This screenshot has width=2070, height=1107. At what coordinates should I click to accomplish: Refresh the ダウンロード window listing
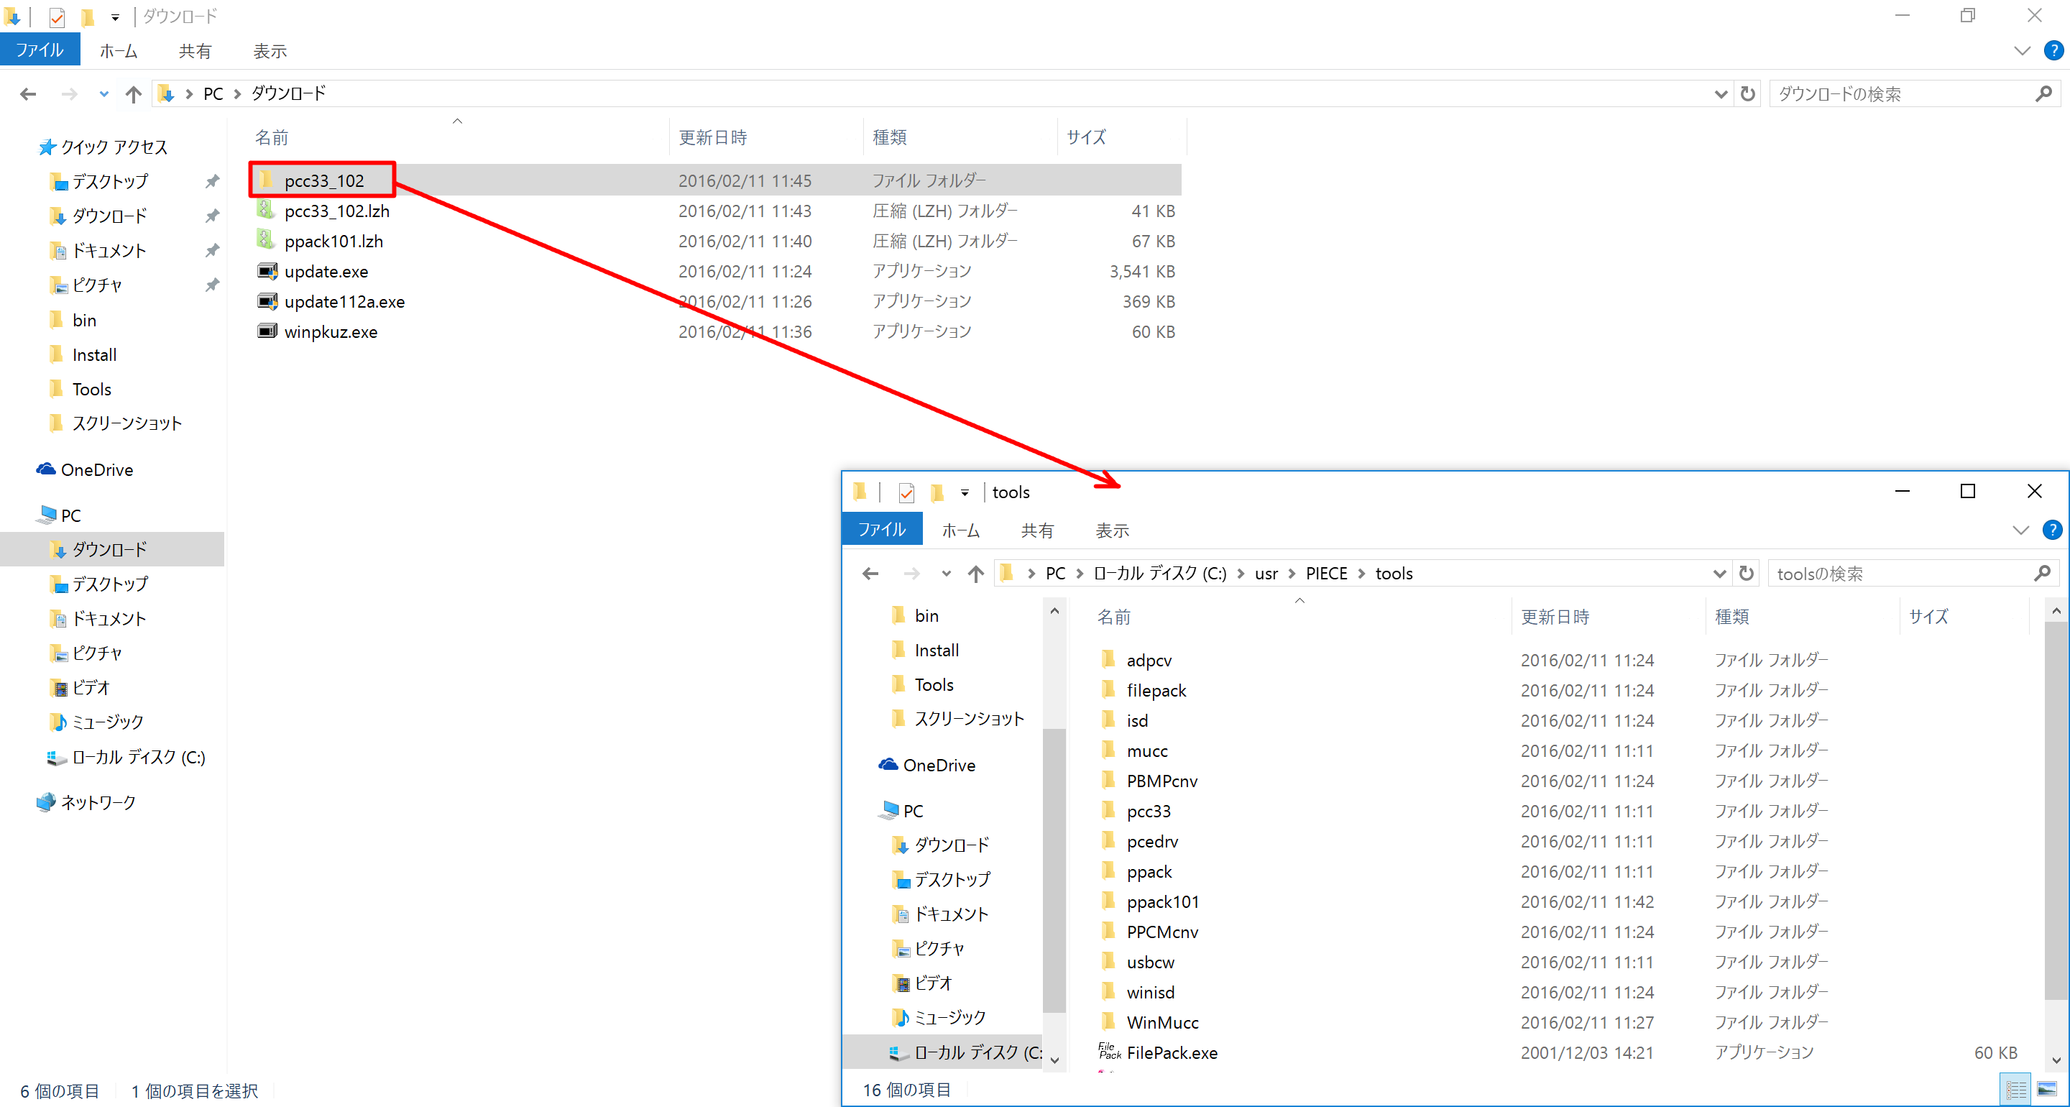(x=1748, y=94)
